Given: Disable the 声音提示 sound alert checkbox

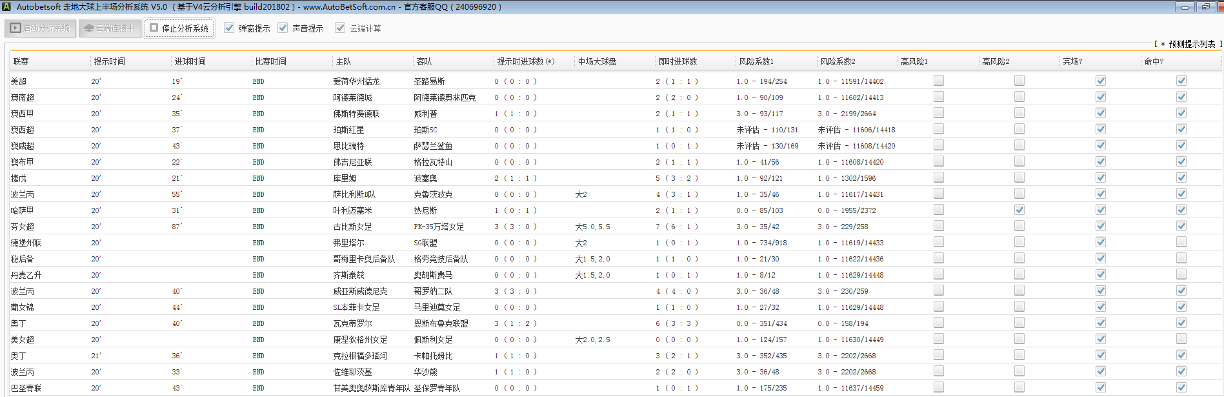Looking at the screenshot, I should pyautogui.click(x=283, y=28).
